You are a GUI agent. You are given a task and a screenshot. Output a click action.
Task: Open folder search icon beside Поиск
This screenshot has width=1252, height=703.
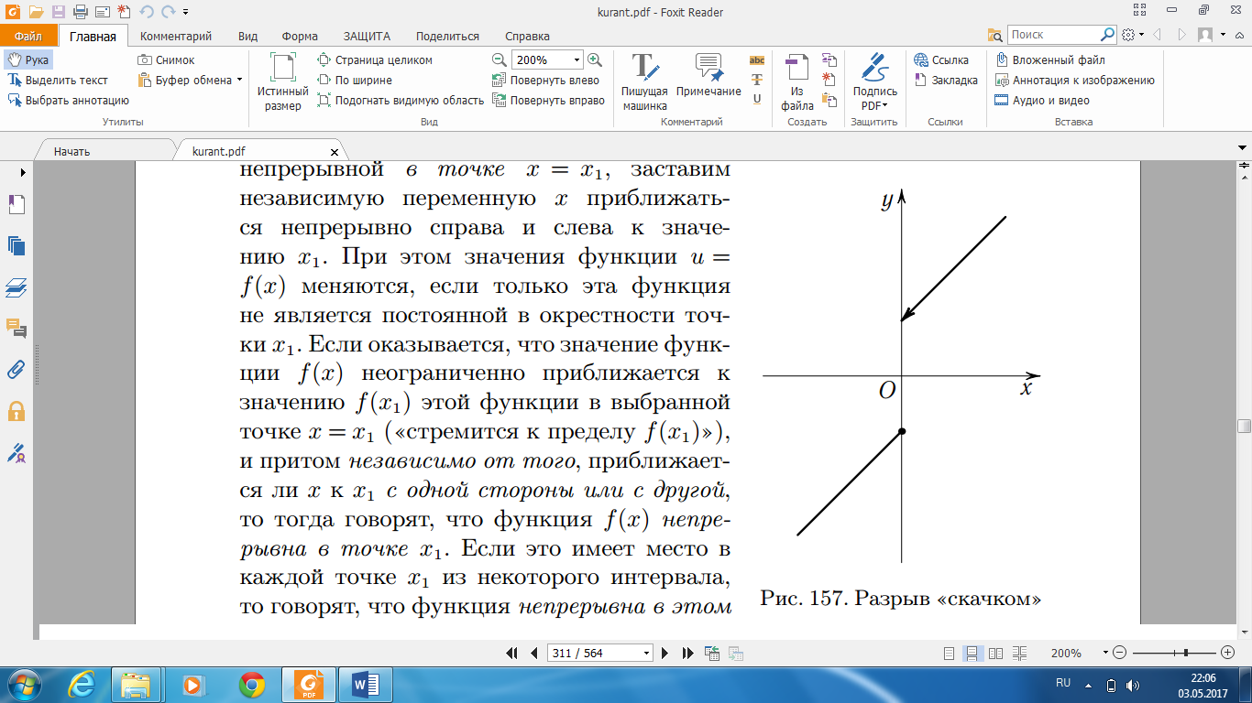point(995,35)
